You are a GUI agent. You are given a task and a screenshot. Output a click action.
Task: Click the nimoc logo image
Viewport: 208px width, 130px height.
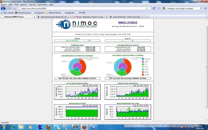77,24
